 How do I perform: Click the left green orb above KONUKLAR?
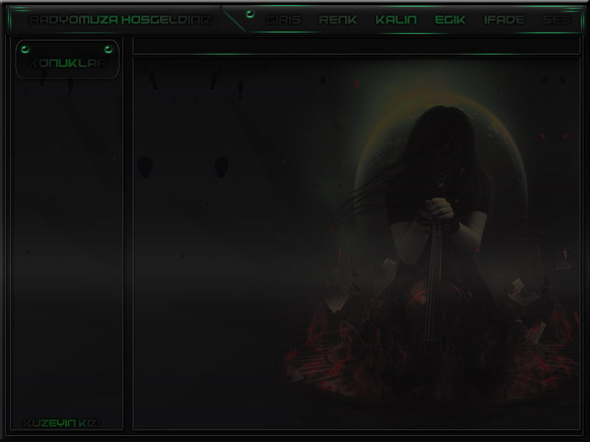tap(25, 49)
